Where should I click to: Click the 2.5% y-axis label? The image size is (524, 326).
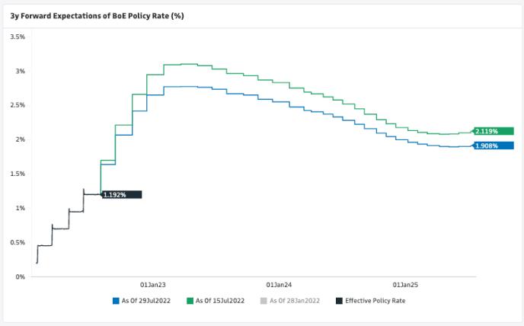pyautogui.click(x=18, y=105)
